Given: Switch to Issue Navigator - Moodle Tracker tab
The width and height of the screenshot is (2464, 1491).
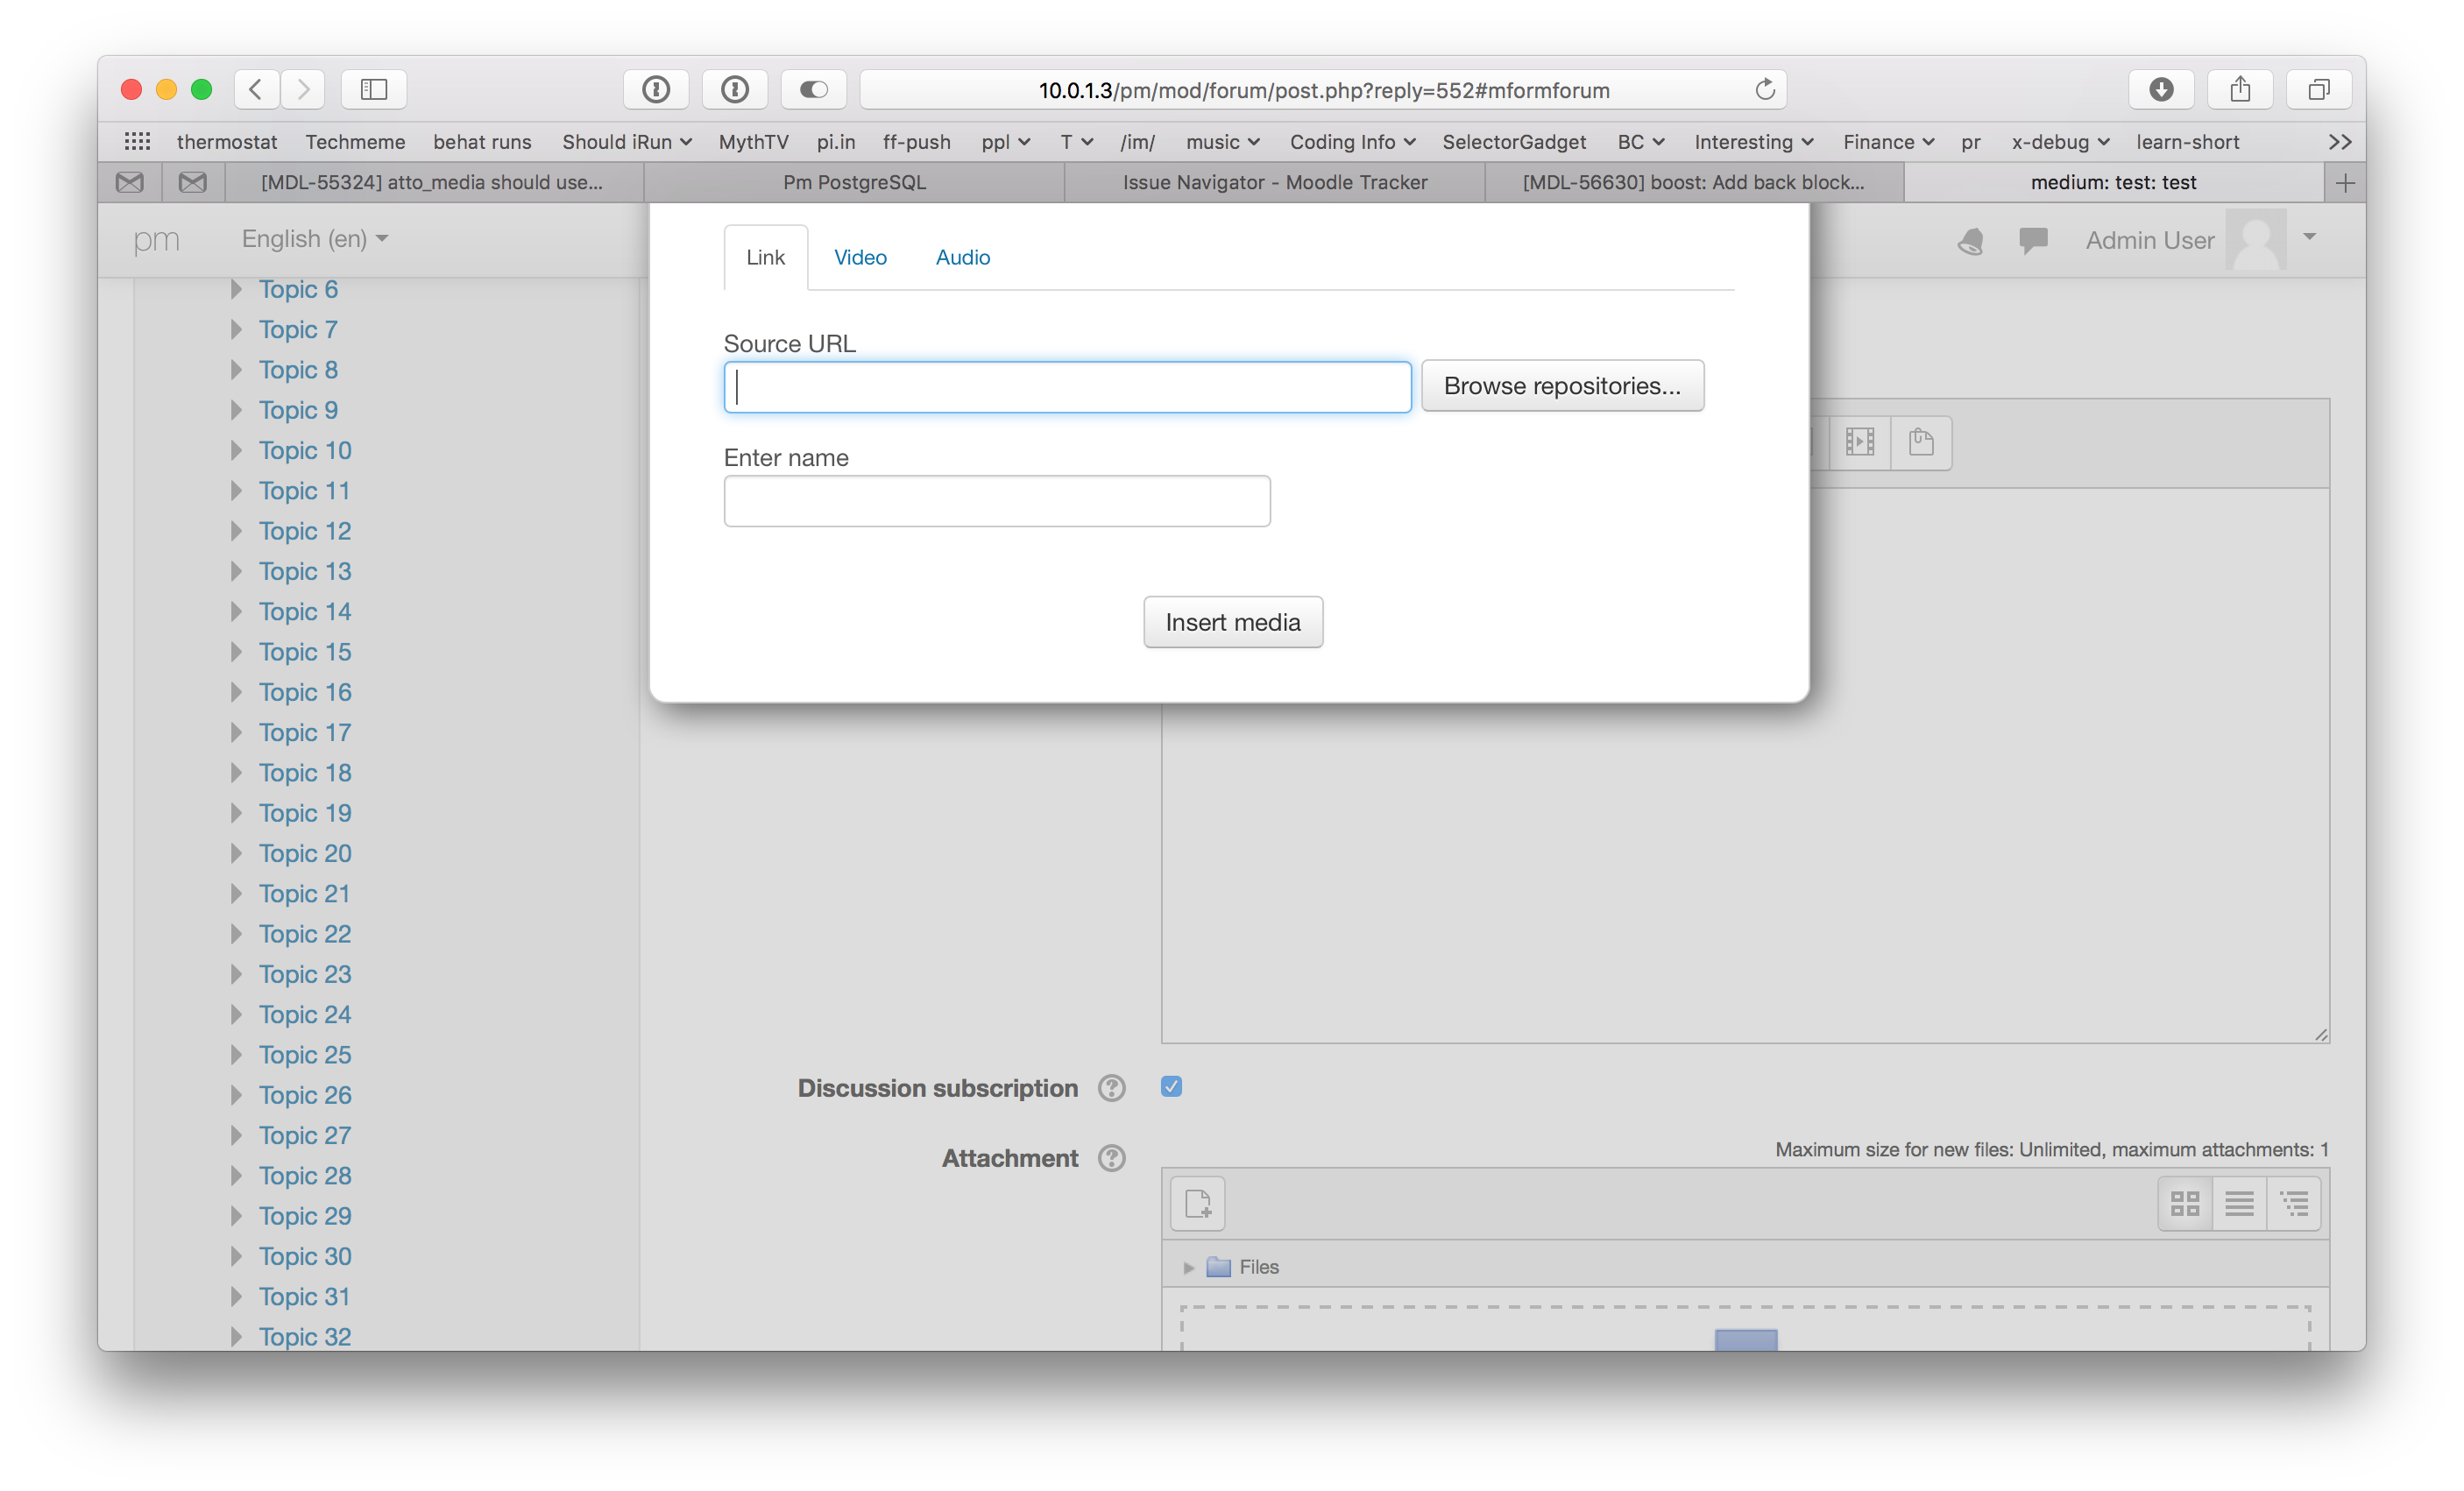Looking at the screenshot, I should tap(1274, 182).
